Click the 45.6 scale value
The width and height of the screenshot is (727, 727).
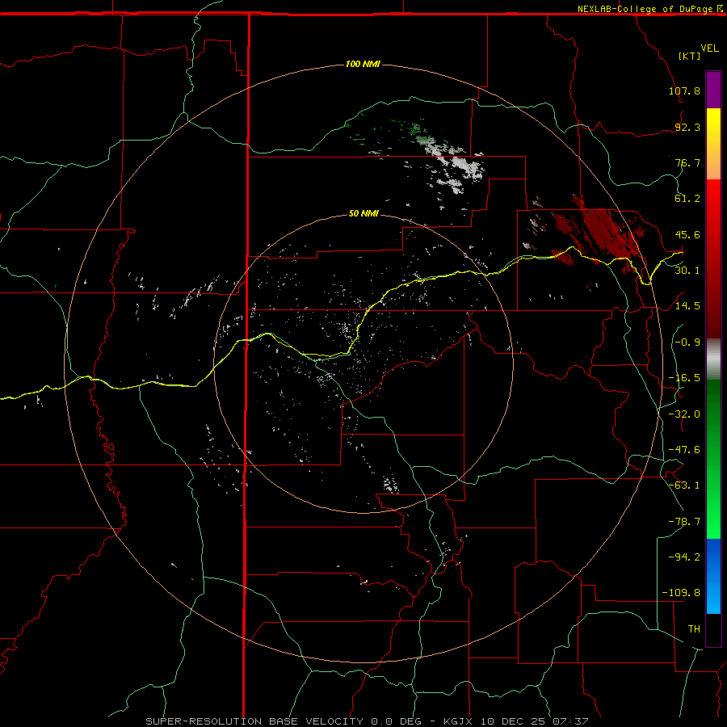687,234
